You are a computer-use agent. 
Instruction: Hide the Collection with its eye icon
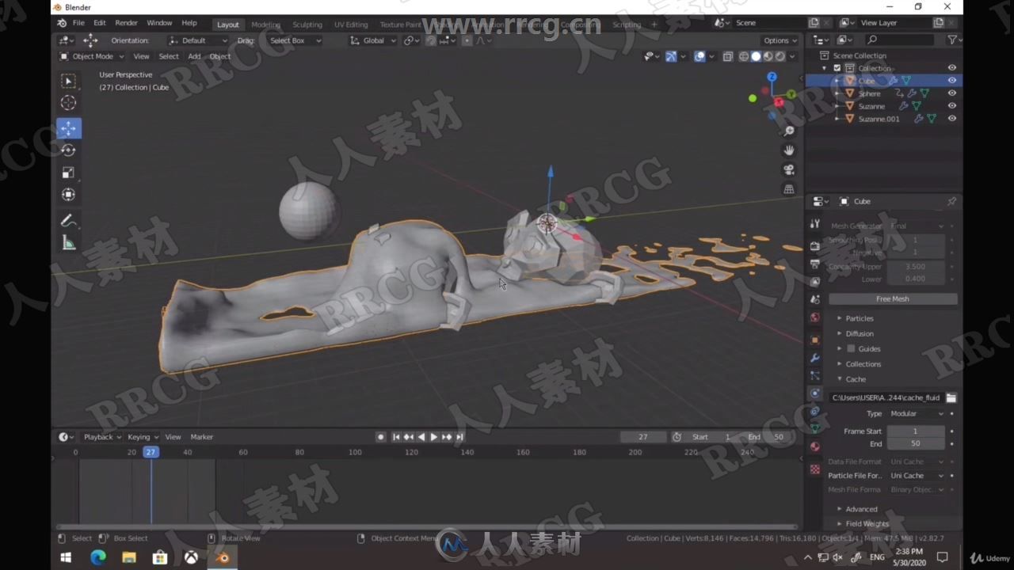click(952, 67)
